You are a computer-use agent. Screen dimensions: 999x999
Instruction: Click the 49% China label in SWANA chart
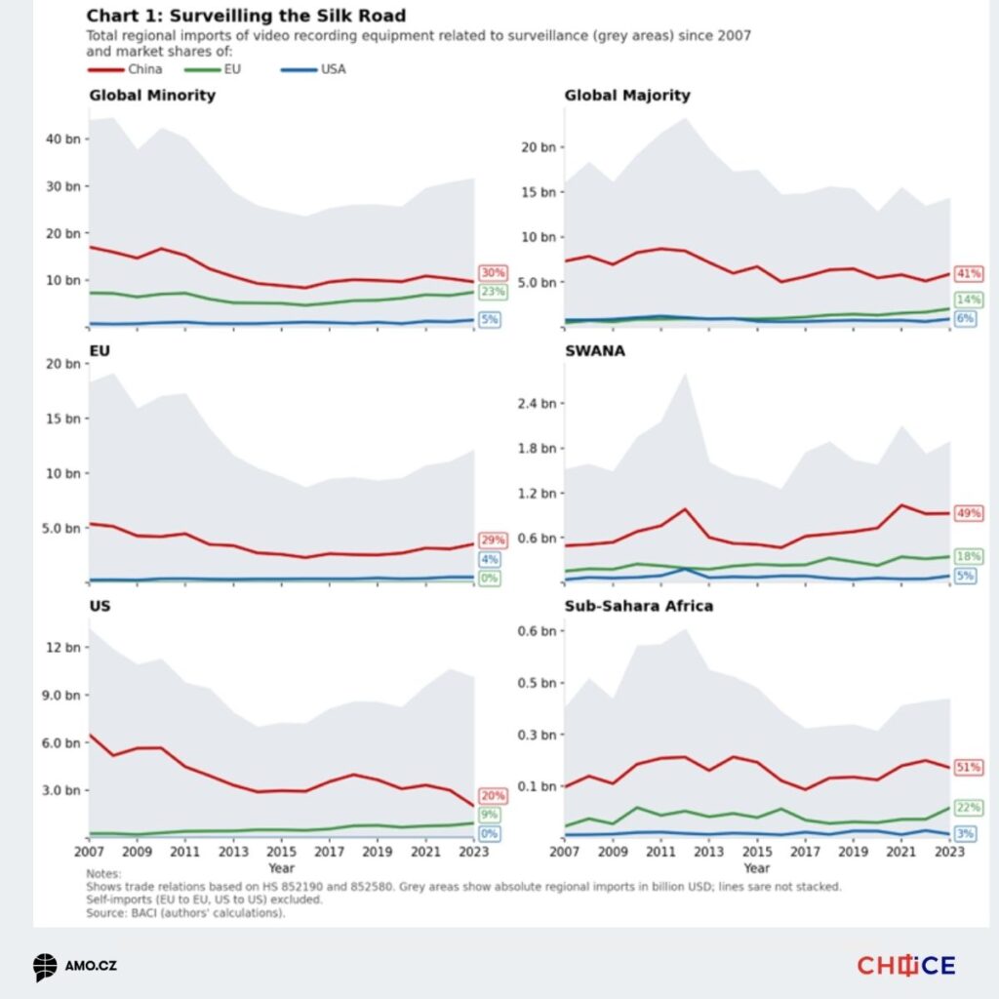[x=969, y=513]
